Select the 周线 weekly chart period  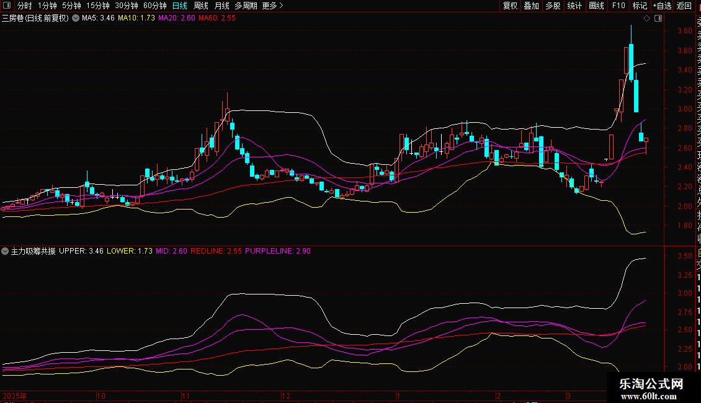click(x=201, y=6)
